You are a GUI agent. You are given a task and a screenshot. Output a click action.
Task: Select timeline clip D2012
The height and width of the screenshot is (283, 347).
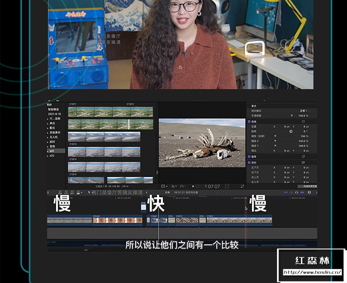tap(187, 220)
